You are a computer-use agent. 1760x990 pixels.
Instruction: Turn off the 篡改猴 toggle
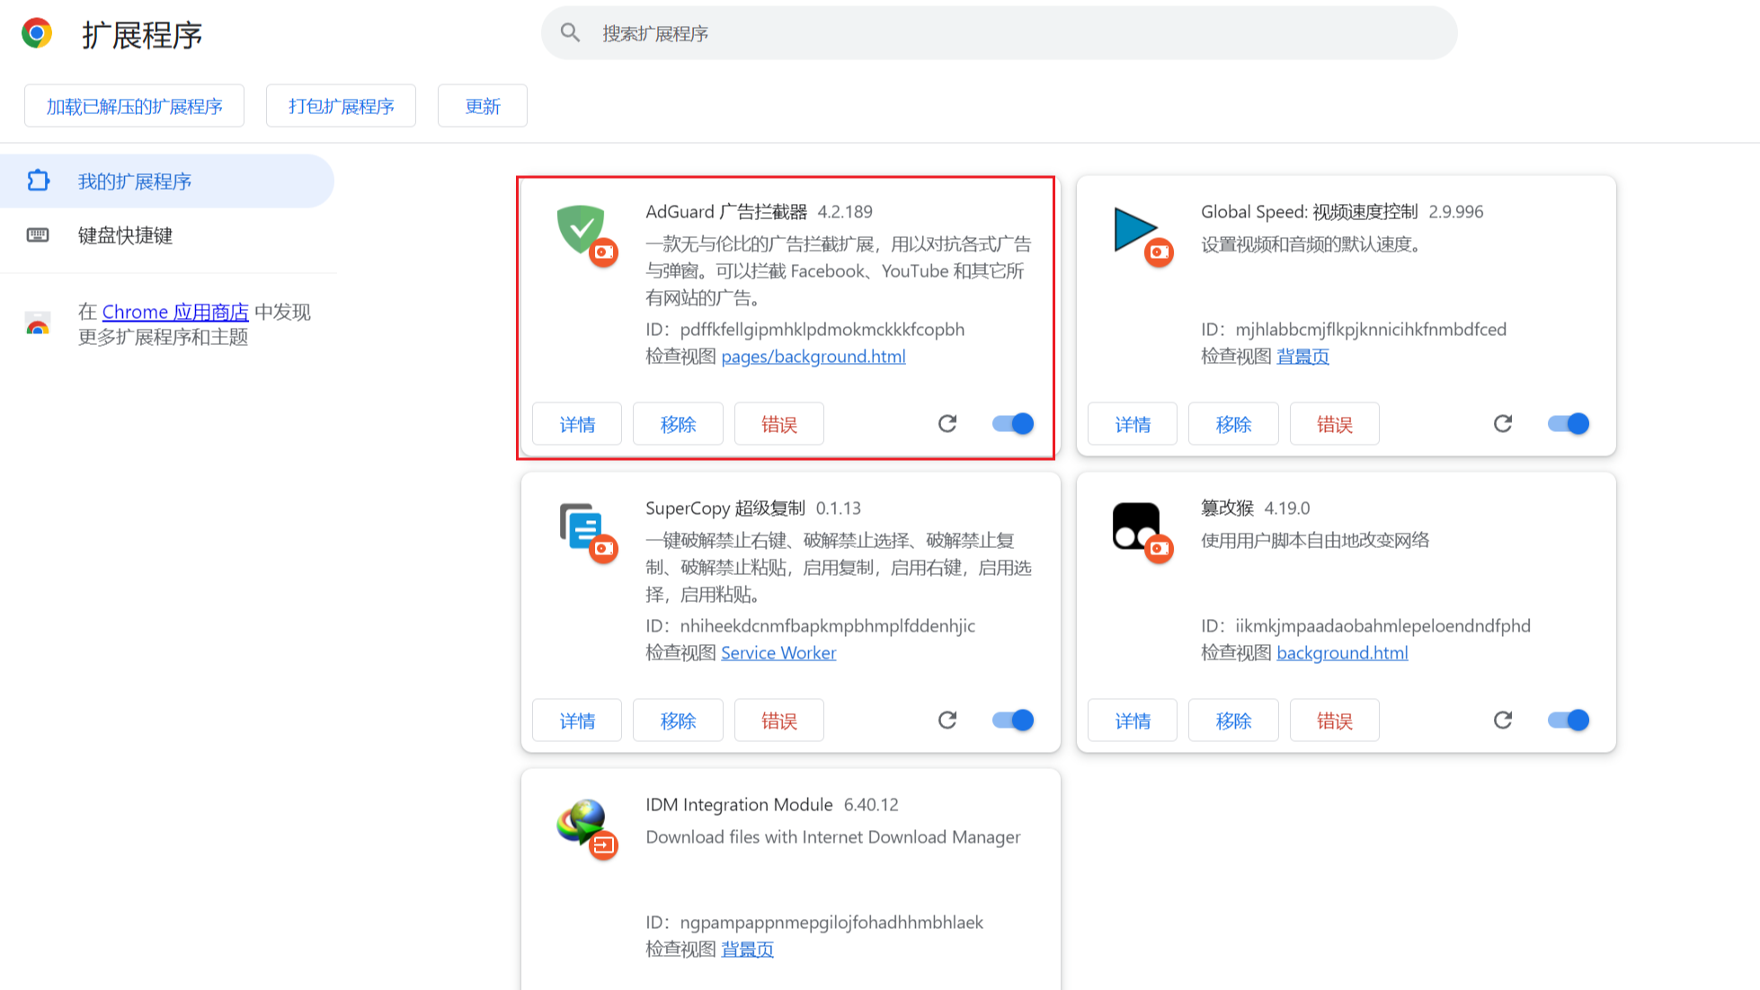(x=1569, y=720)
